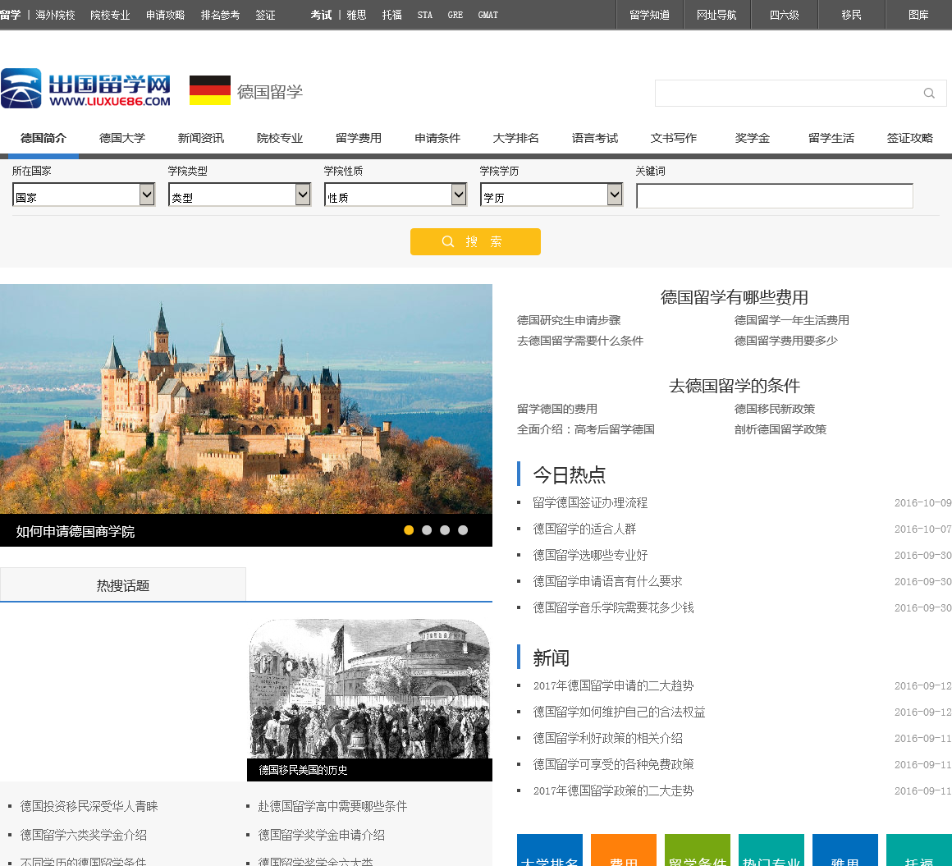Screen dimensions: 952x866
Task: Go to the first carousel slide dot
Action: click(x=409, y=530)
